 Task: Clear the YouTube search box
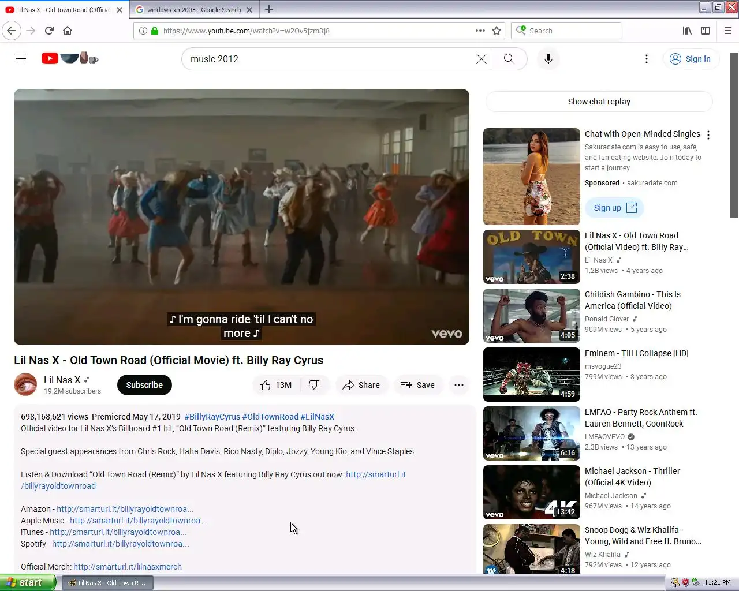point(482,59)
